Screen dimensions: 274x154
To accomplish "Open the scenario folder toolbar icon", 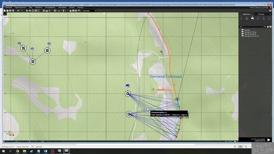I will (70, 11).
